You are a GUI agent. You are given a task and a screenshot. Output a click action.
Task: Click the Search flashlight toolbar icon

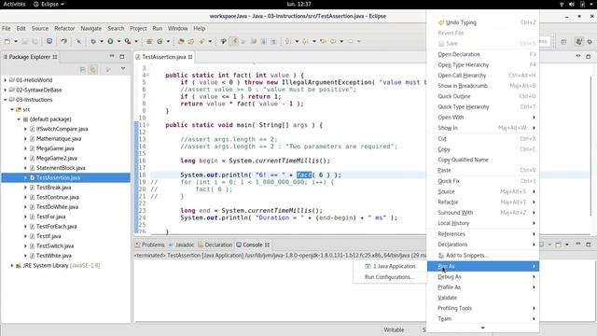201,41
